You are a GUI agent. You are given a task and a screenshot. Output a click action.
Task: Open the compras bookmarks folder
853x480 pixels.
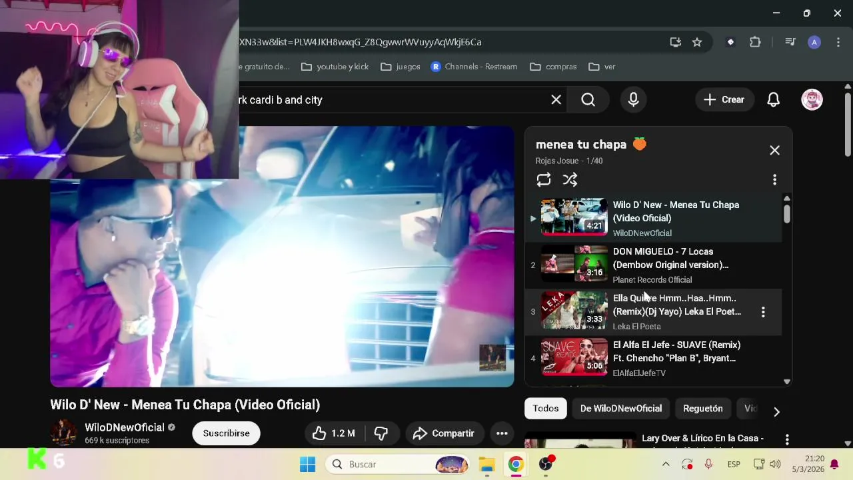tap(553, 67)
